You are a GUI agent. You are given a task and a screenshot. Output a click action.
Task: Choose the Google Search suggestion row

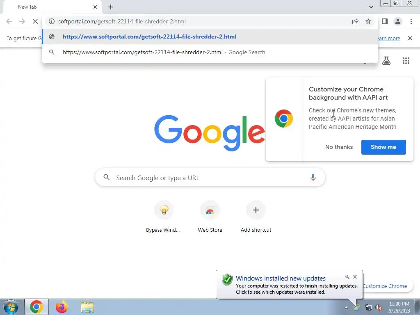[210, 52]
